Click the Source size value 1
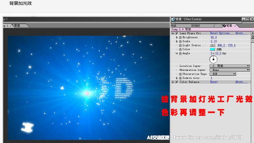254x143 pixels. pyautogui.click(x=211, y=78)
